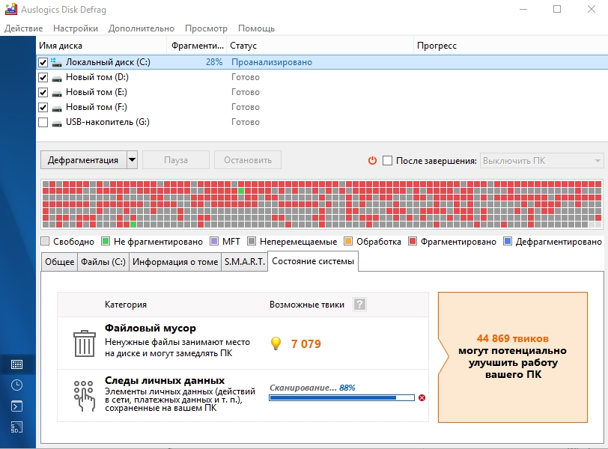Screen dimensions: 608x449
Task: Click the Дефрагментация button
Action: [83, 160]
